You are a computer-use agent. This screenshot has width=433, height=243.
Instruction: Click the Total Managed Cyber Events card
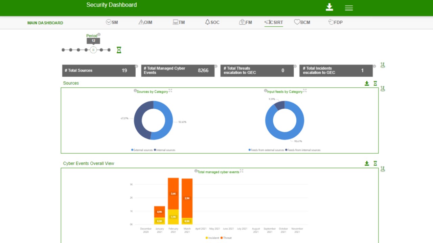pos(178,71)
